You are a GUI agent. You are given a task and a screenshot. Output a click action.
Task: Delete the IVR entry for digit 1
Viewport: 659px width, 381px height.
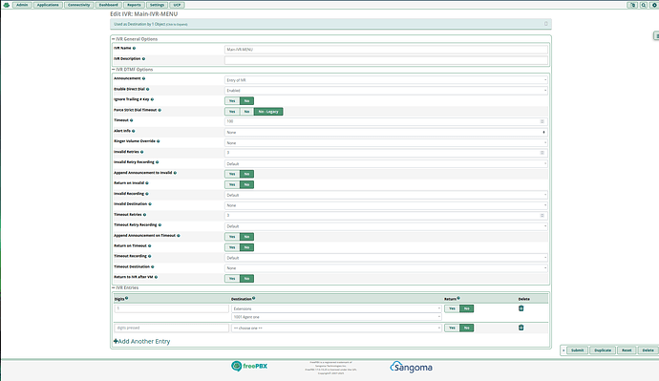click(x=521, y=308)
